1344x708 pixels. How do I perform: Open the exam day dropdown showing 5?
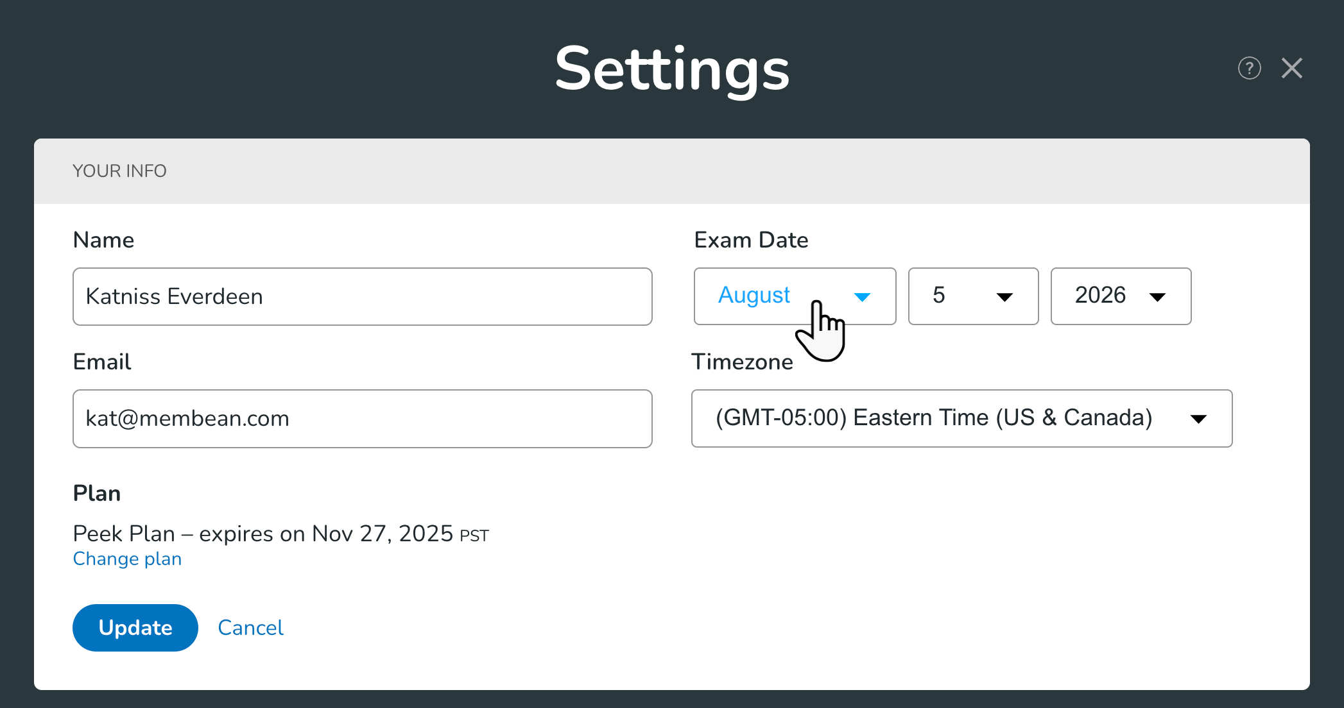(963, 296)
